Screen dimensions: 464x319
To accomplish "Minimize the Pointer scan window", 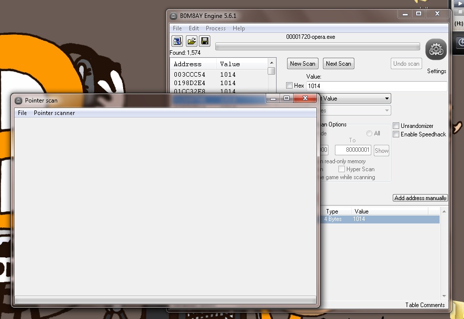I will (273, 99).
